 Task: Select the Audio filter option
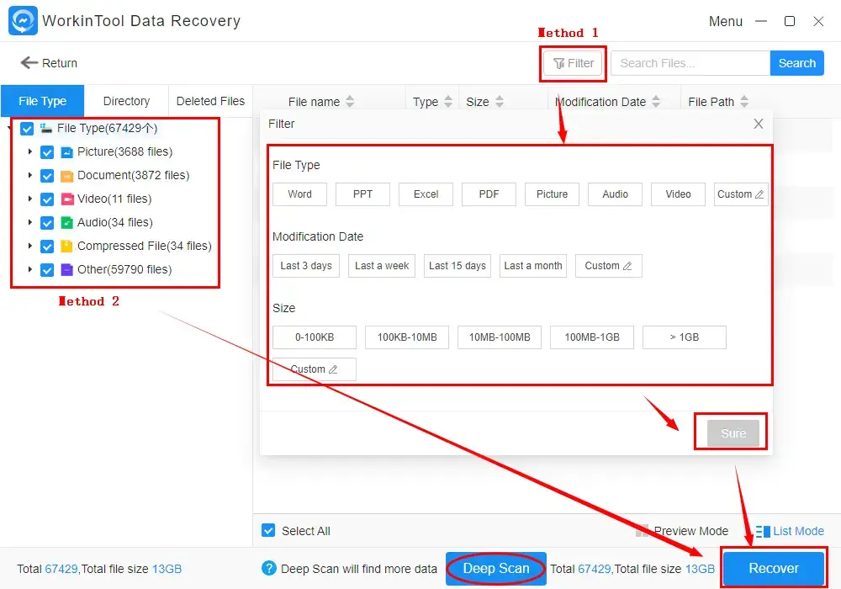tap(616, 194)
